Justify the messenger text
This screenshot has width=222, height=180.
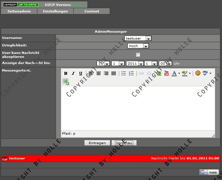point(114,73)
